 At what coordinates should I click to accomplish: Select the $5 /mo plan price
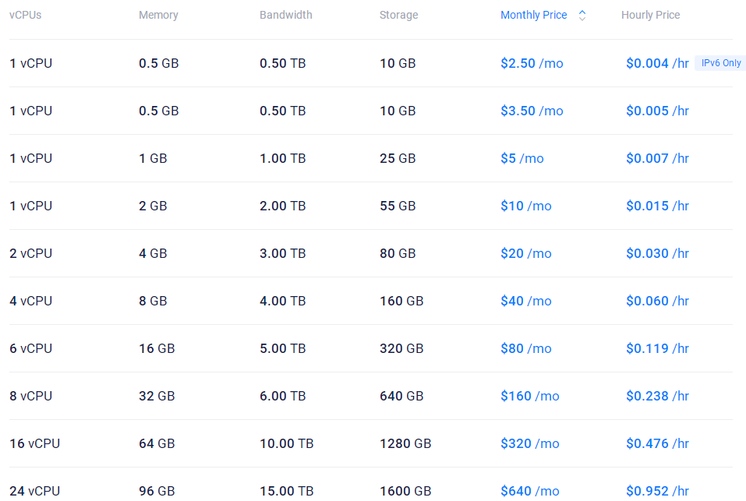(x=522, y=158)
